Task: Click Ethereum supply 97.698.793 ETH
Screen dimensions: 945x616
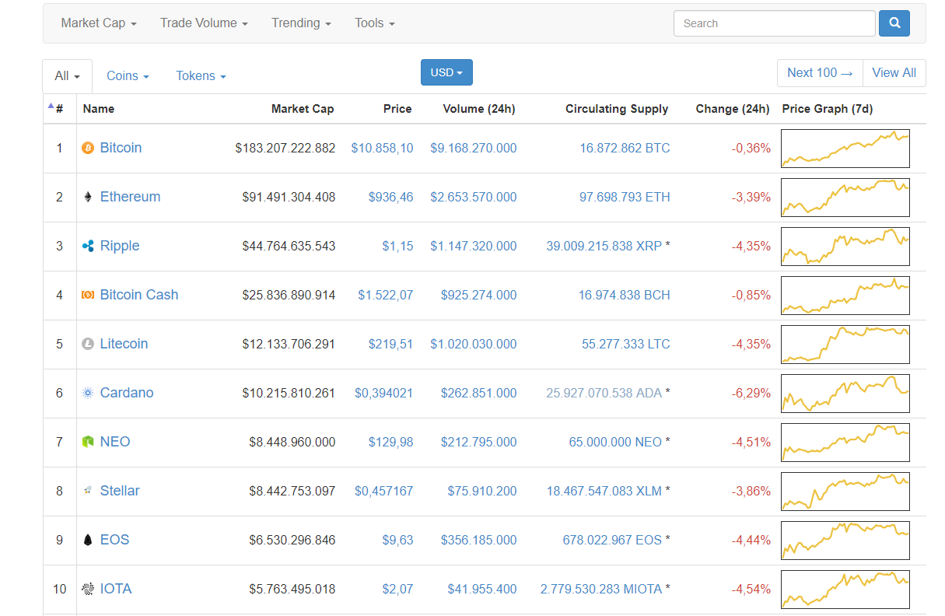Action: pos(625,197)
